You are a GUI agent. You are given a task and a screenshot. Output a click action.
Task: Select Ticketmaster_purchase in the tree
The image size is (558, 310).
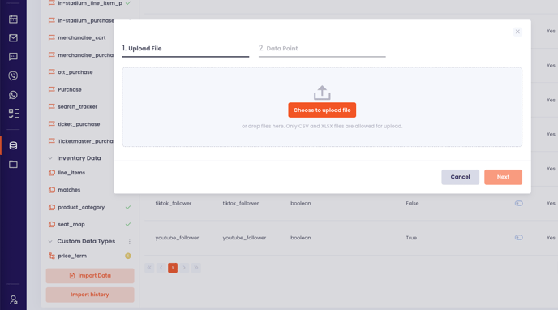86,141
